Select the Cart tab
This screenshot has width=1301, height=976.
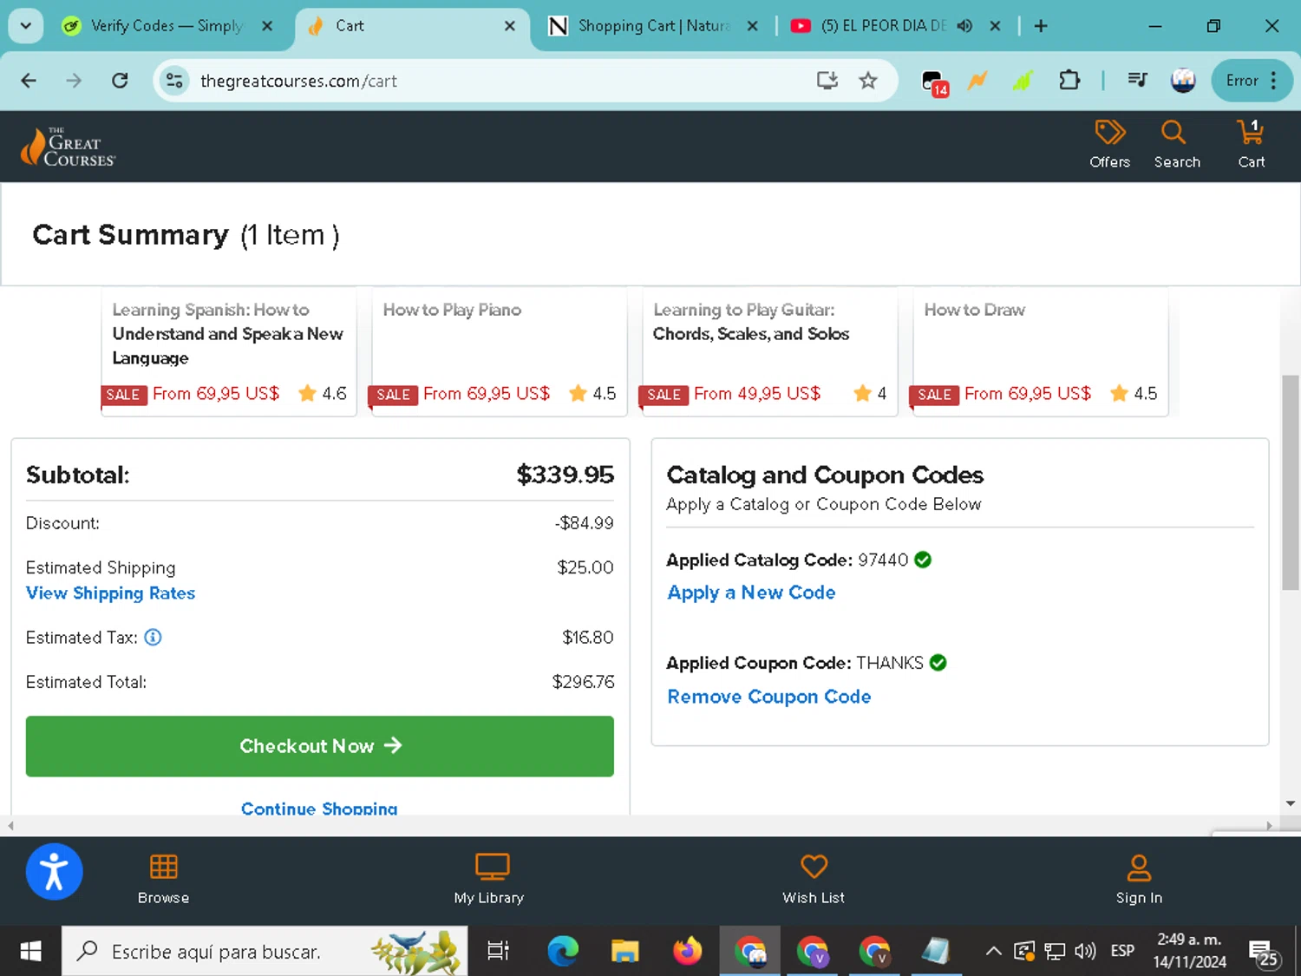[x=412, y=26]
